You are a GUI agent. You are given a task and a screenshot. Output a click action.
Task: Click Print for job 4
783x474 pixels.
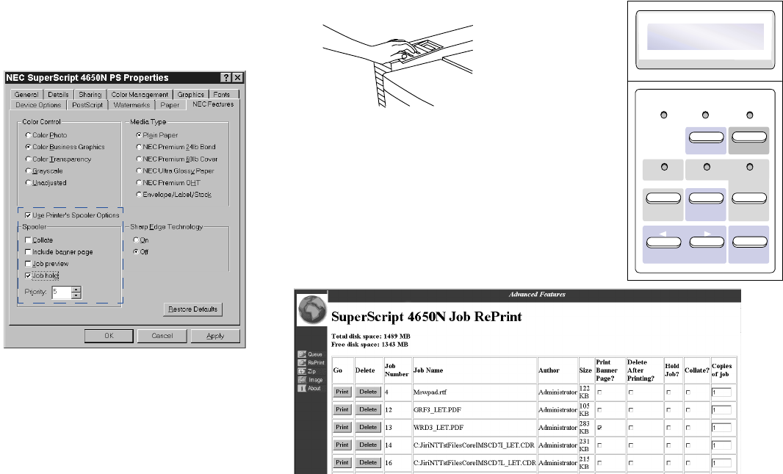coord(342,392)
